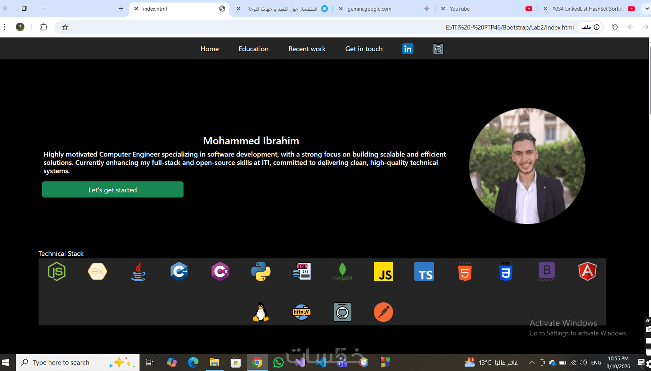The image size is (651, 371).
Task: Select the MongoDB leaf icon
Action: click(342, 272)
